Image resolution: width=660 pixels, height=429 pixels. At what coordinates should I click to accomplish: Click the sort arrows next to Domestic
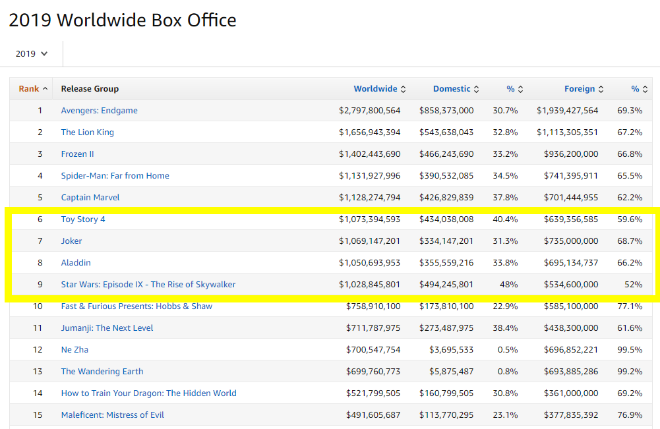click(477, 89)
